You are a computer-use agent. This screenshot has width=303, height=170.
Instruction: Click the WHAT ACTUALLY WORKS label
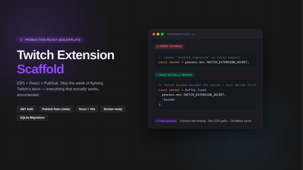[174, 75]
